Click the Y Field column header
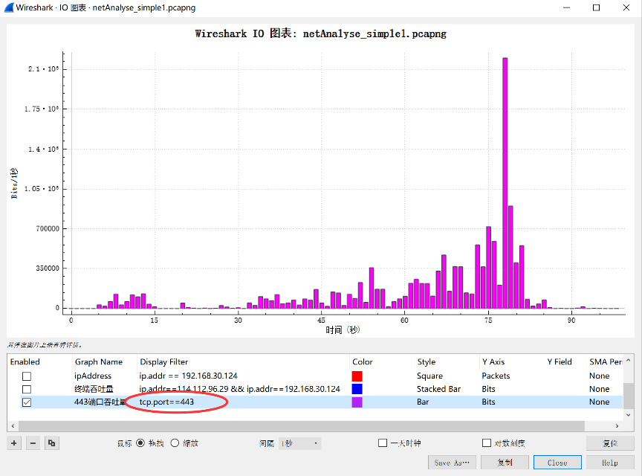Image resolution: width=642 pixels, height=476 pixels. coord(560,361)
